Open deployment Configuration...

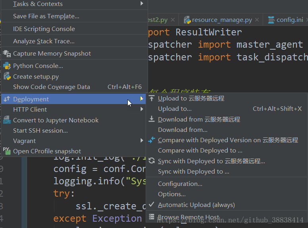coord(227,184)
